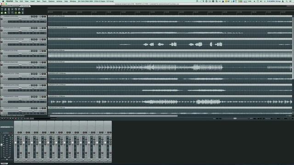Click the transport Record button
Viewport: 294px width, 165px height.
pyautogui.click(x=16, y=118)
